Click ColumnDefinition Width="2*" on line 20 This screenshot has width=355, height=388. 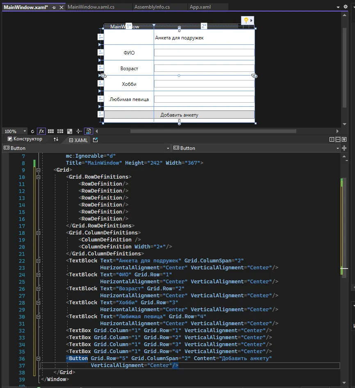[123, 247]
